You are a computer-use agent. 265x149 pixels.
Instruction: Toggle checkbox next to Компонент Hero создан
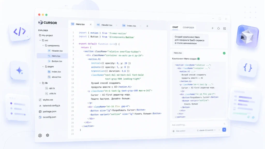coord(198,59)
